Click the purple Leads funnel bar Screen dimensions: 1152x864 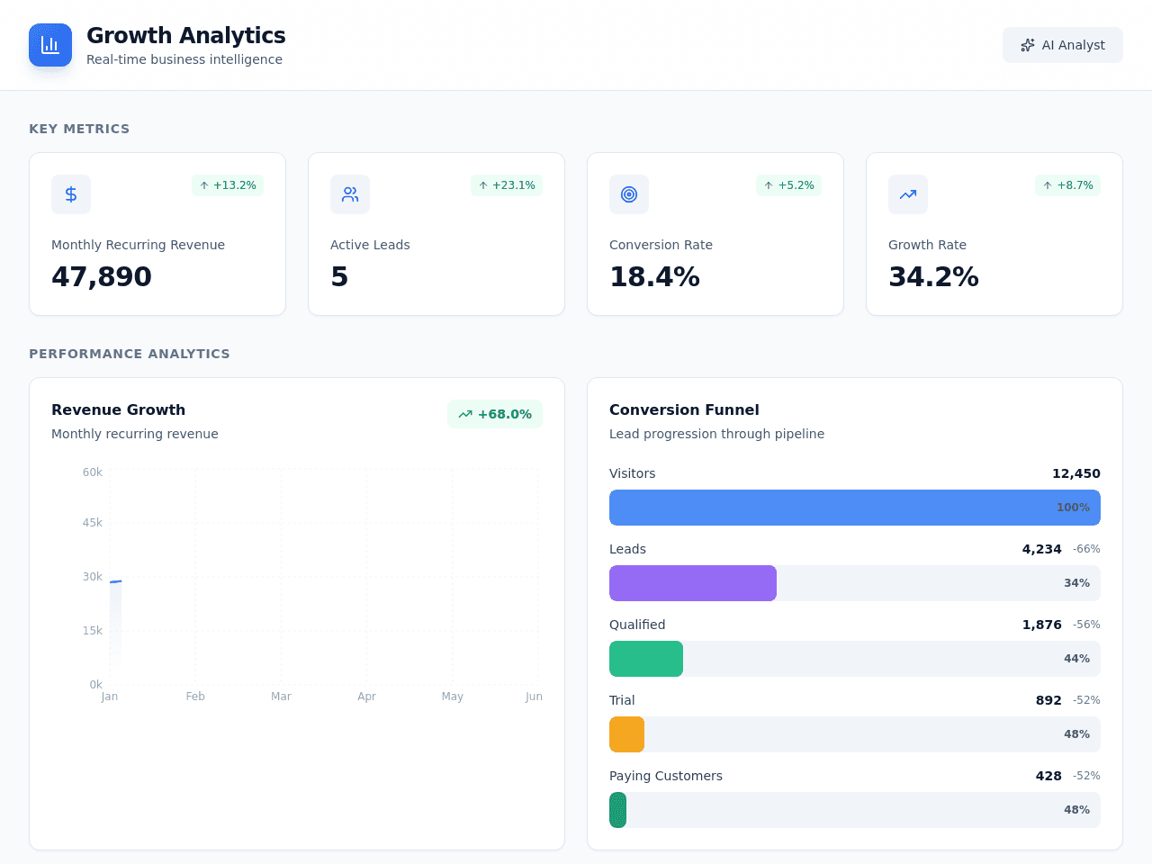coord(693,583)
